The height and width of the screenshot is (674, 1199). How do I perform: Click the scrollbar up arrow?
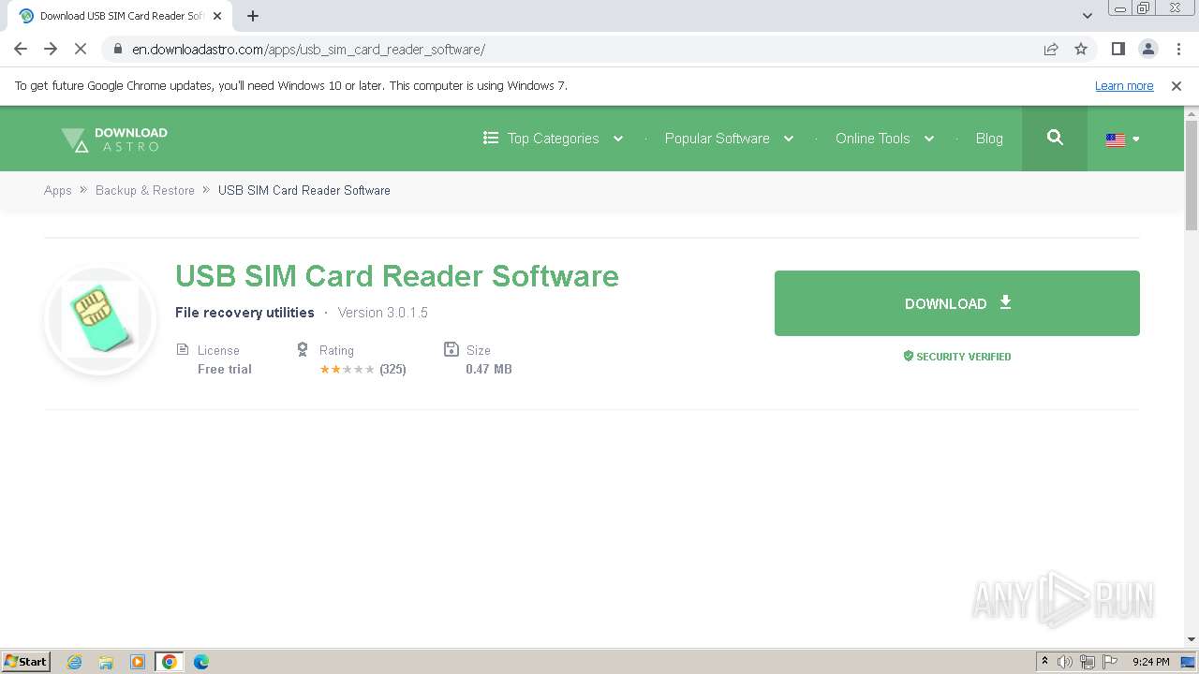1192,113
